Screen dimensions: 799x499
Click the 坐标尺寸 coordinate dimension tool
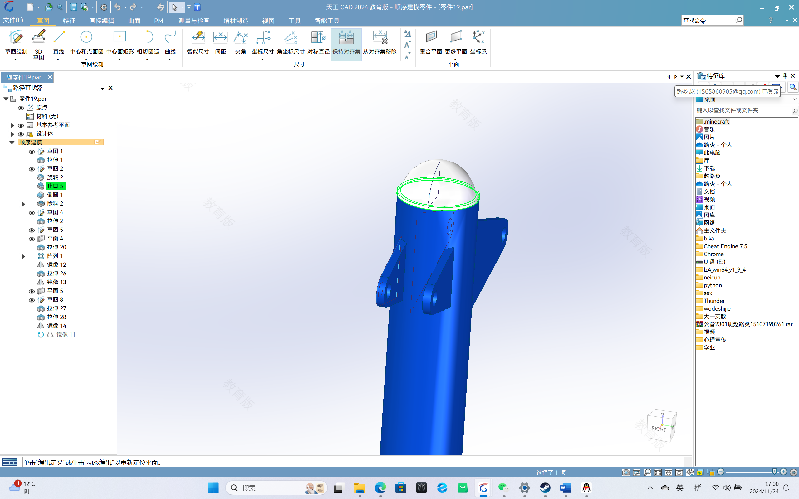pos(263,42)
